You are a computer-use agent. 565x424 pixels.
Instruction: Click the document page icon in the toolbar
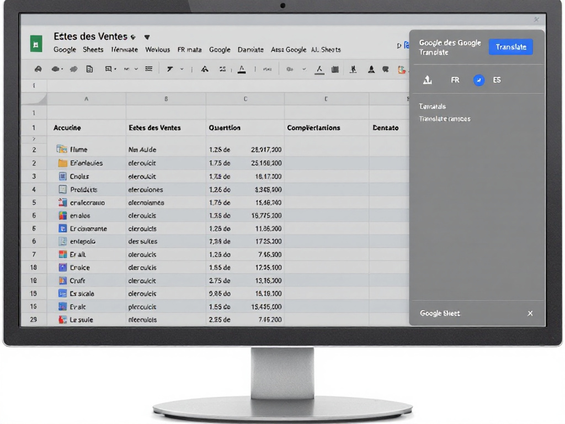click(89, 69)
